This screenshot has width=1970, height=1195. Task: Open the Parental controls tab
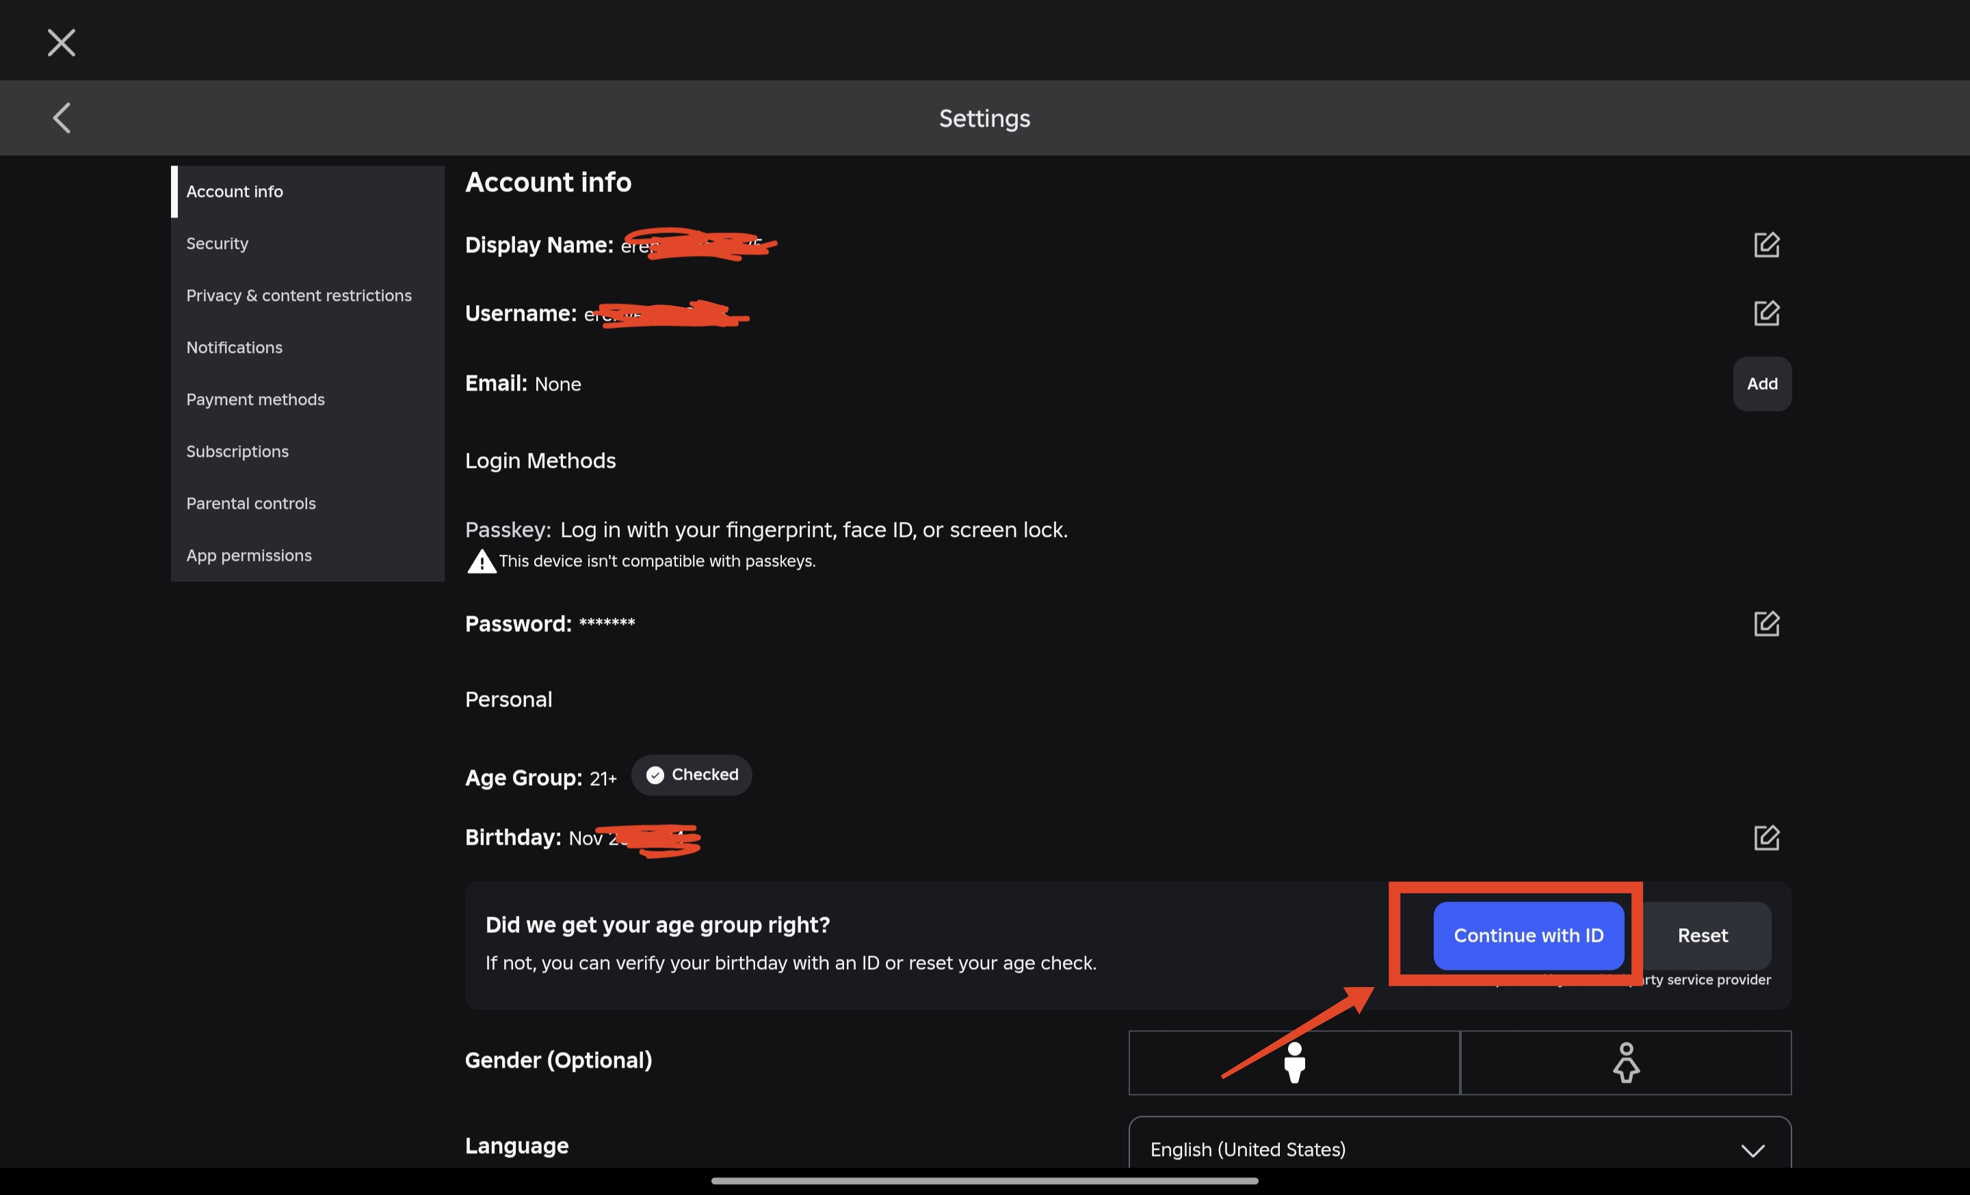[x=308, y=503]
